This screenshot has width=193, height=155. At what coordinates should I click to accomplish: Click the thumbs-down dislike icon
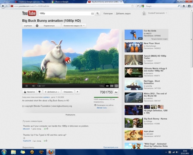point(40,92)
